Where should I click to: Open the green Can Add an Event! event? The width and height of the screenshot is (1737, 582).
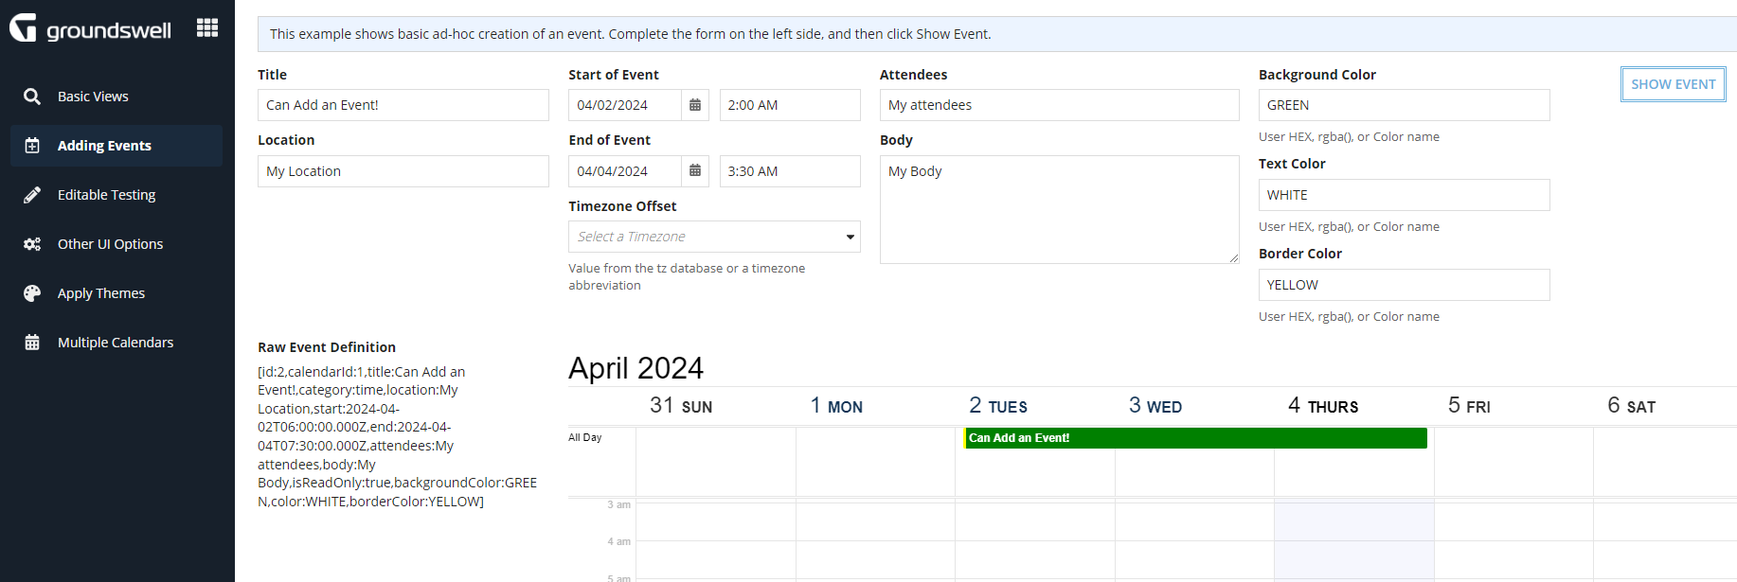[x=1195, y=438]
